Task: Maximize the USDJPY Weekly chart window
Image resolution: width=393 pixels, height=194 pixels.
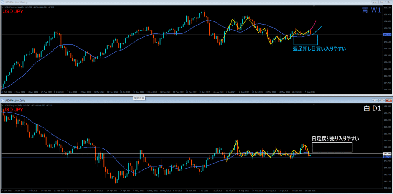Action: coord(381,2)
